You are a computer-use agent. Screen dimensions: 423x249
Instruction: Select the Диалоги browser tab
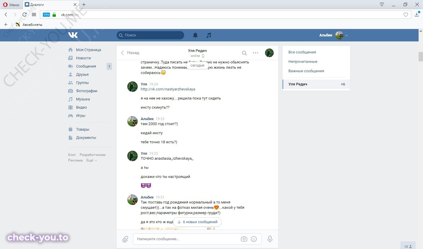click(x=51, y=5)
